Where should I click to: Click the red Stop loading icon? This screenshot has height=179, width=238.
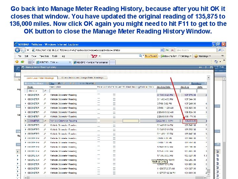coord(172,50)
